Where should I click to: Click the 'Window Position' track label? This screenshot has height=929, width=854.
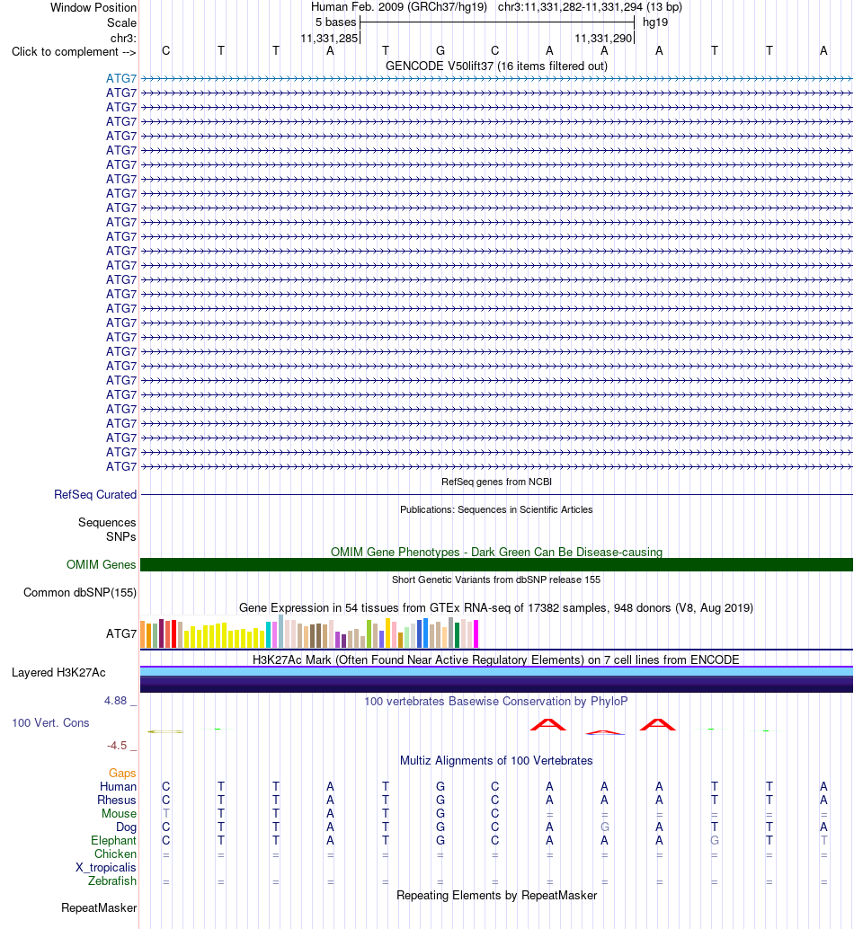93,8
